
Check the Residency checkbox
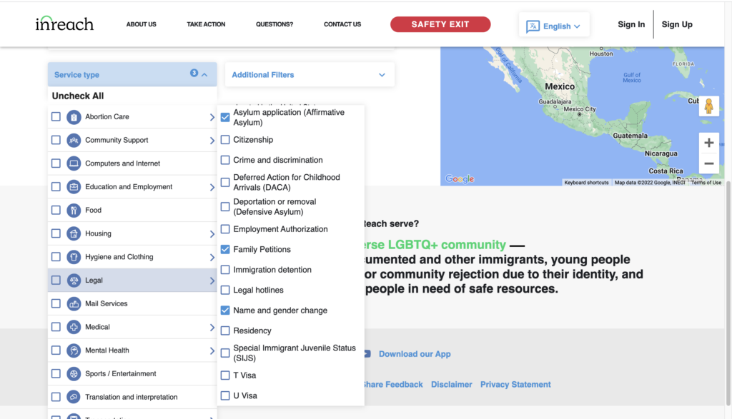225,330
